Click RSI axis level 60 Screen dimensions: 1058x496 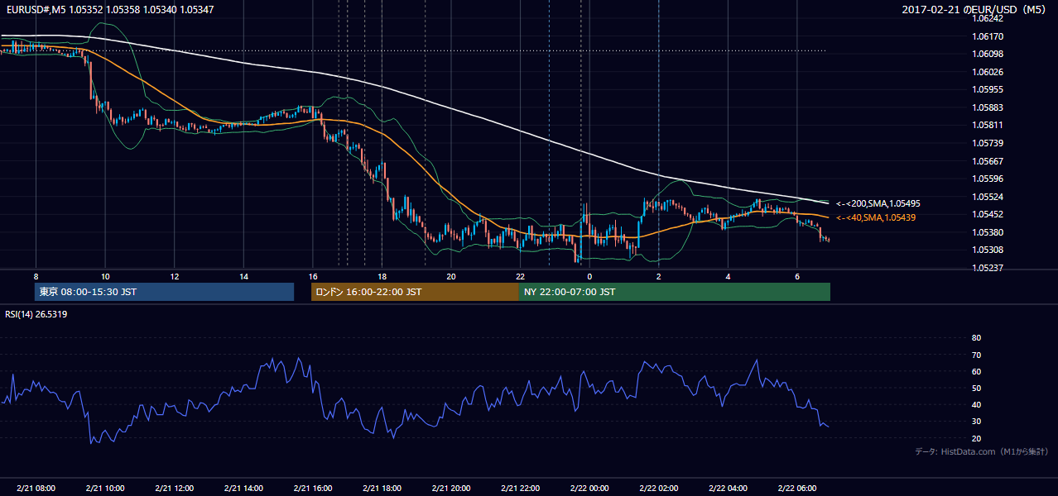coord(976,371)
